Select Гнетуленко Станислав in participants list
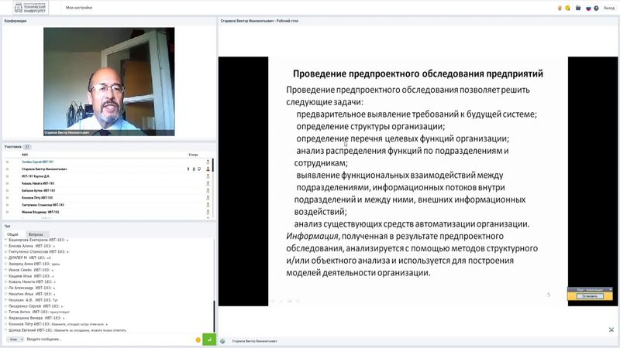 tap(43, 205)
